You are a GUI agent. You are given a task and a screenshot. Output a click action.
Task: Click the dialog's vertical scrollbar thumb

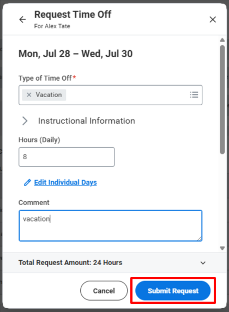click(222, 99)
